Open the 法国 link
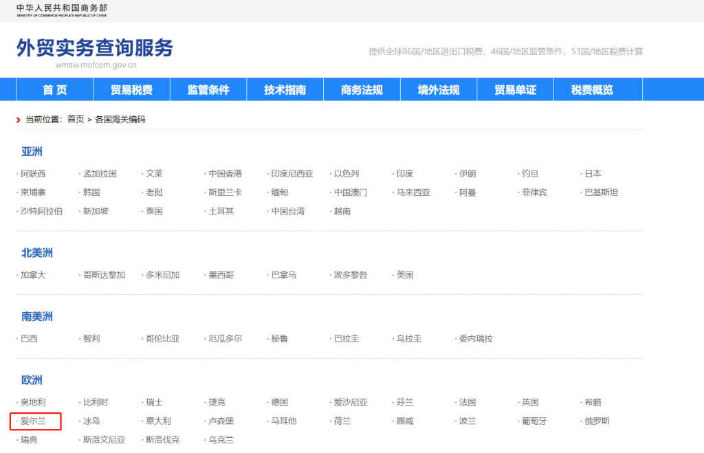Image resolution: width=704 pixels, height=453 pixels. [467, 403]
